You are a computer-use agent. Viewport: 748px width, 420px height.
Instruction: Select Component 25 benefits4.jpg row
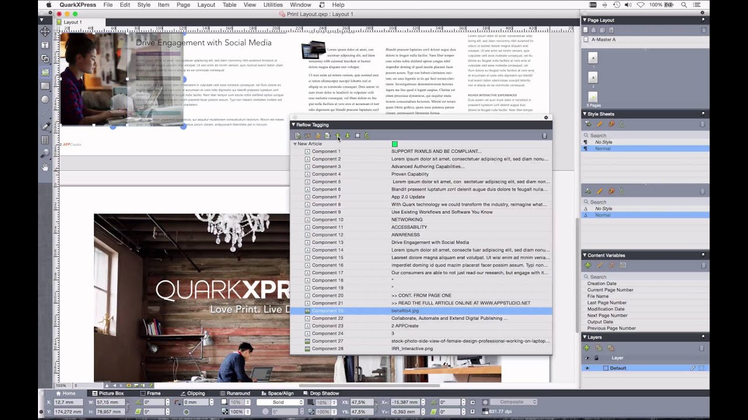421,311
